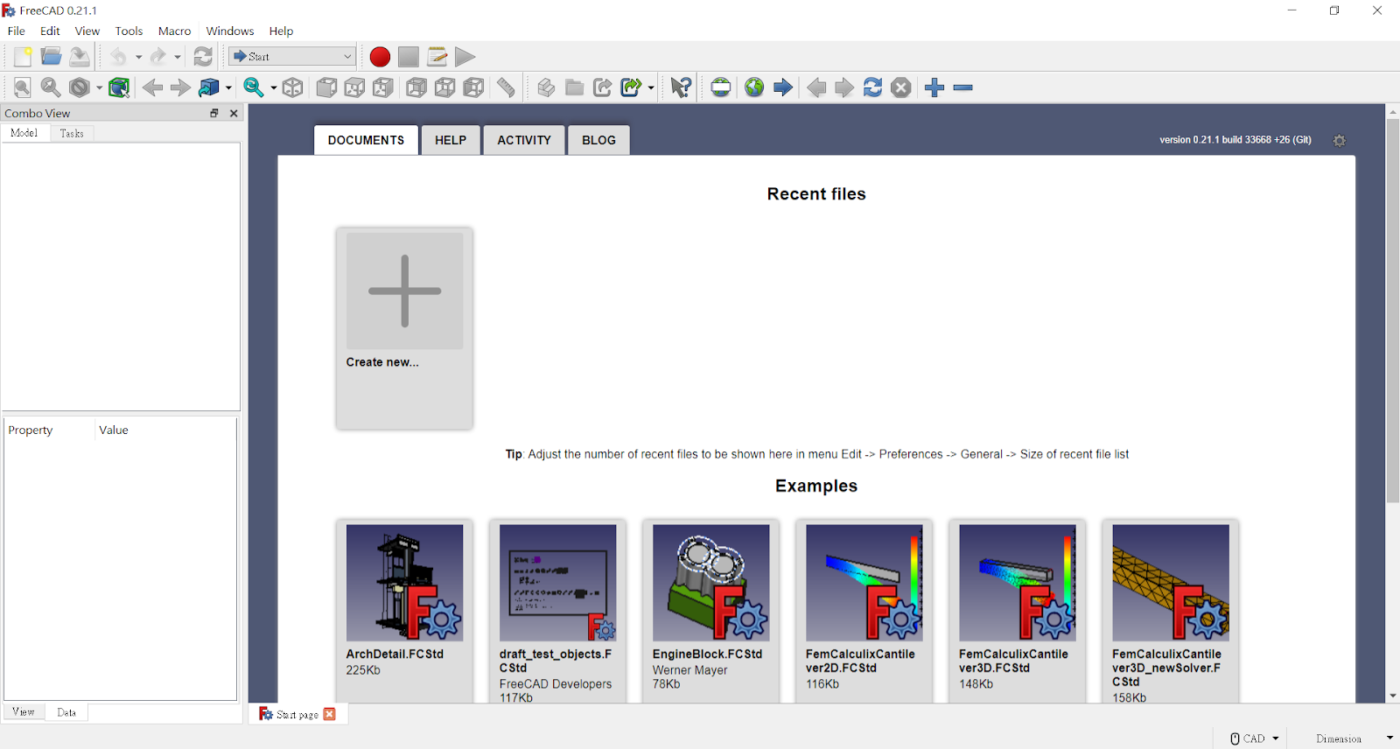The width and height of the screenshot is (1400, 749).
Task: Set view to top
Action: pos(354,87)
